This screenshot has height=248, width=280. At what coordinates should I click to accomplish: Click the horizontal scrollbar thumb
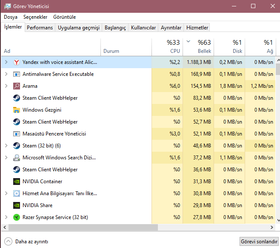[83, 227]
